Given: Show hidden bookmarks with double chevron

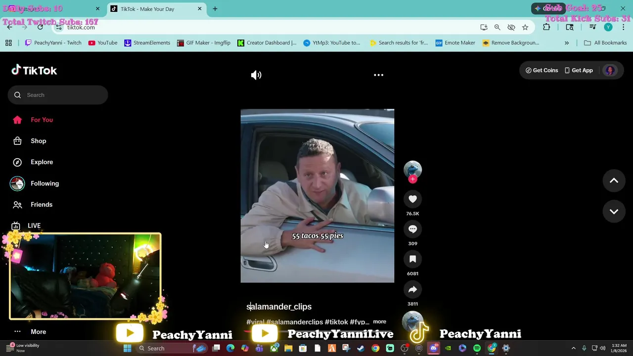Looking at the screenshot, I should point(566,43).
